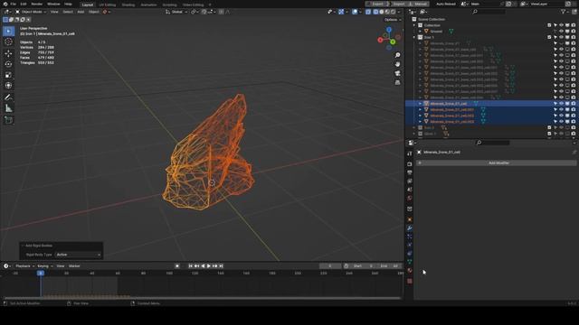The image size is (579, 325).
Task: Open the Modifiers properties tab
Action: tap(410, 228)
